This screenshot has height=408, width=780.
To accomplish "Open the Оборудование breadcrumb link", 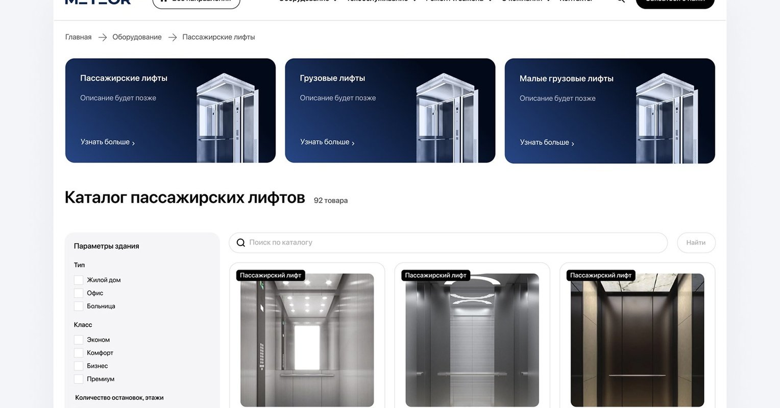I will point(137,37).
